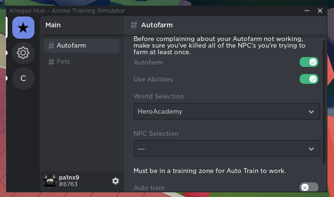Click the Main category header

[x=53, y=25]
